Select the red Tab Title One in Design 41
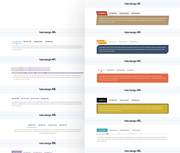 coord(102,13)
